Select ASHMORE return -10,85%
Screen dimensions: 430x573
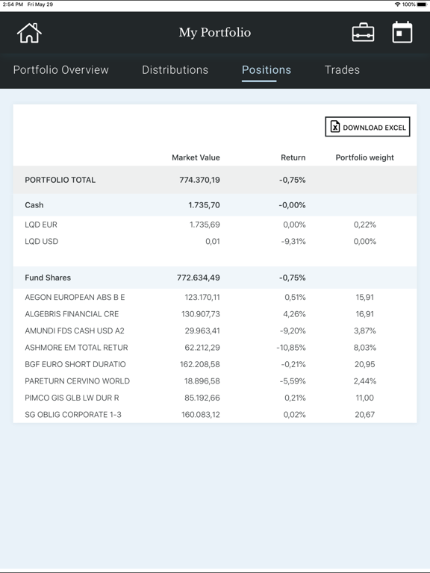coord(291,348)
